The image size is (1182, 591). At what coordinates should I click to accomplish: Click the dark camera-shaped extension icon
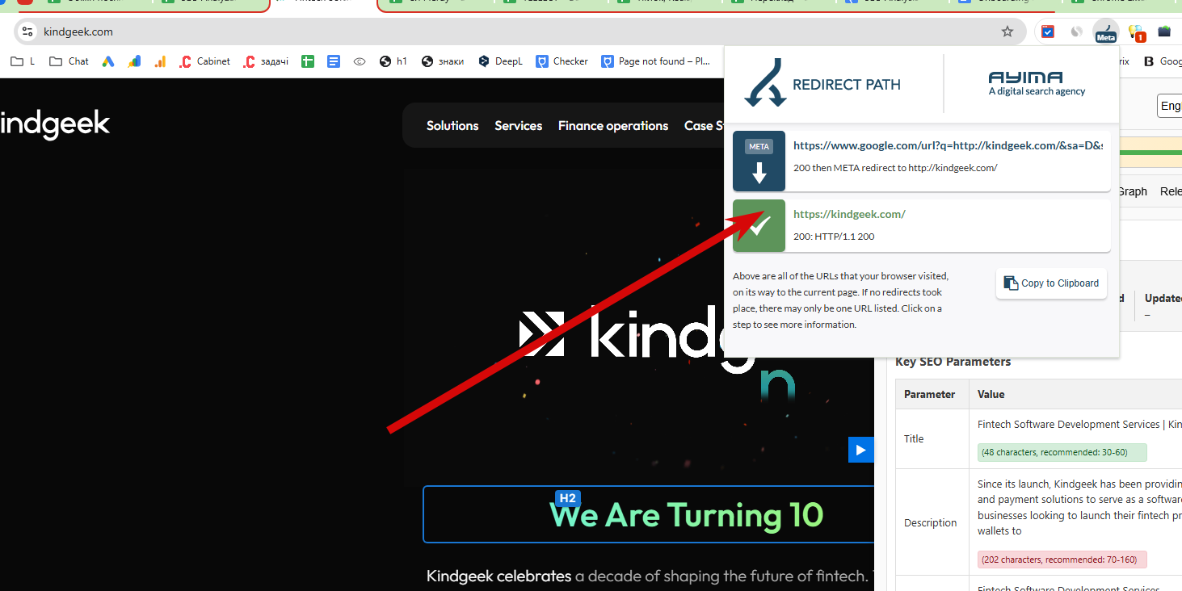(x=1164, y=31)
